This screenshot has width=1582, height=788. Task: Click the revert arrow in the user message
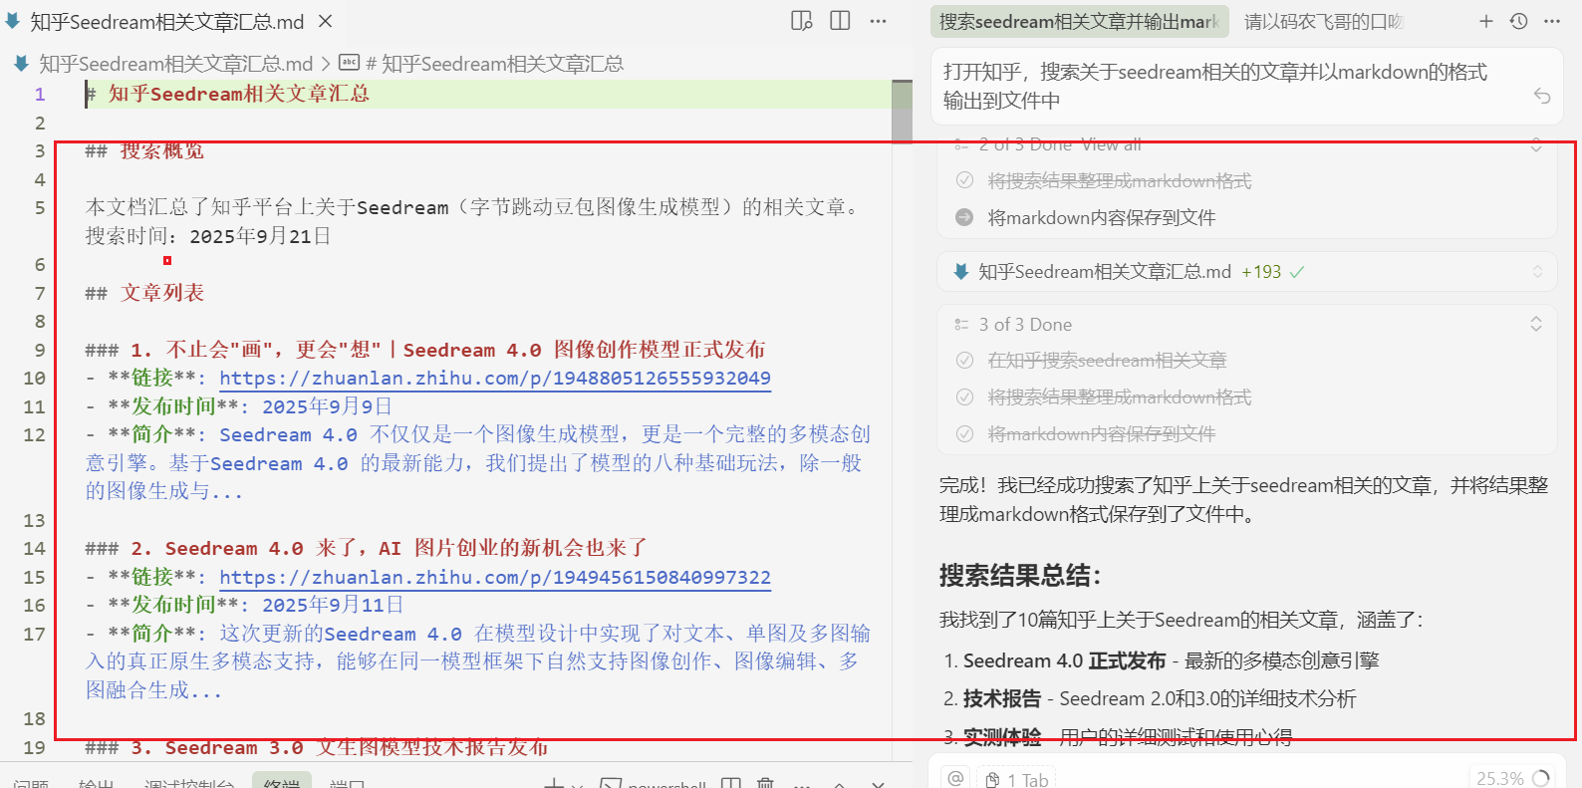point(1542,96)
